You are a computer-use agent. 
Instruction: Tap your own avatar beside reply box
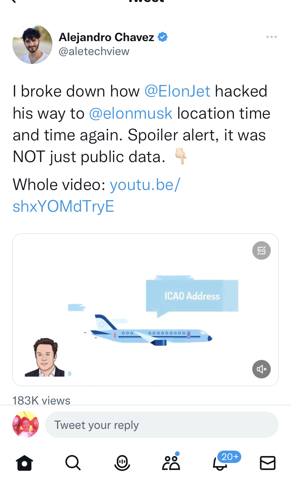pyautogui.click(x=26, y=425)
